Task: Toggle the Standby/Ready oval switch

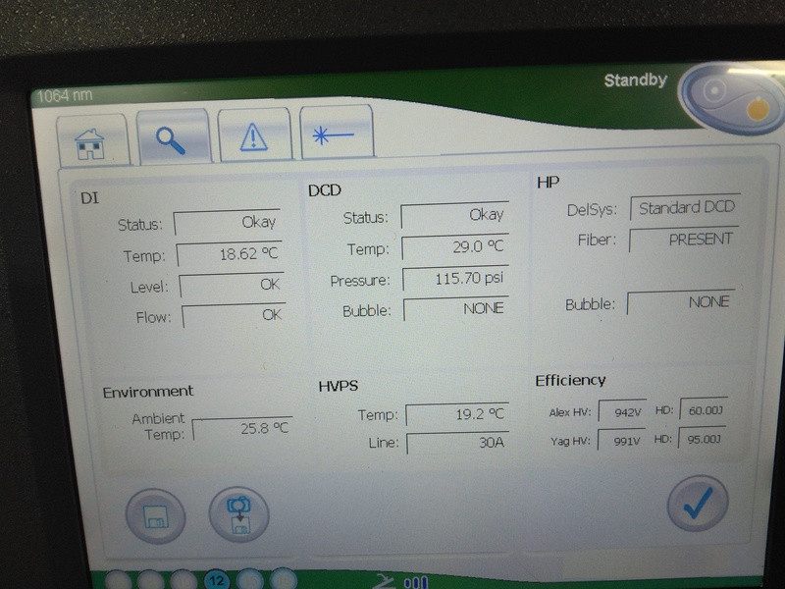Action: click(732, 97)
